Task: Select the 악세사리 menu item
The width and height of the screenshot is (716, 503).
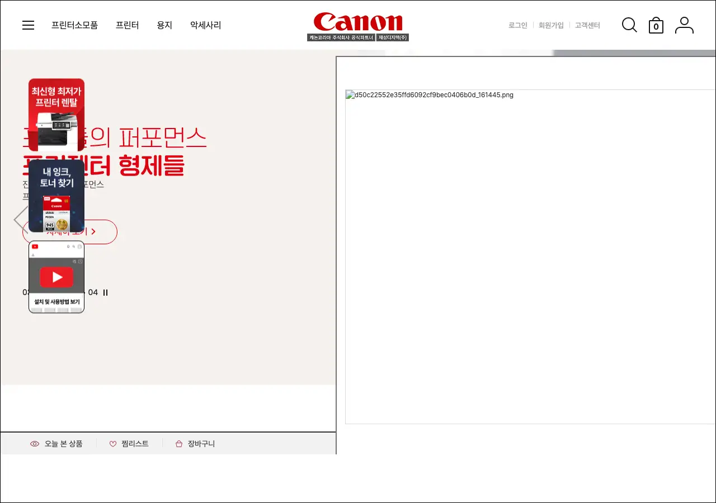Action: [x=205, y=25]
